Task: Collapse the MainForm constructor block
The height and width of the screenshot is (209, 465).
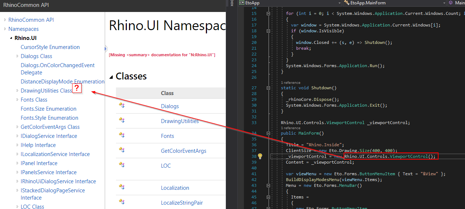Action: [268, 133]
